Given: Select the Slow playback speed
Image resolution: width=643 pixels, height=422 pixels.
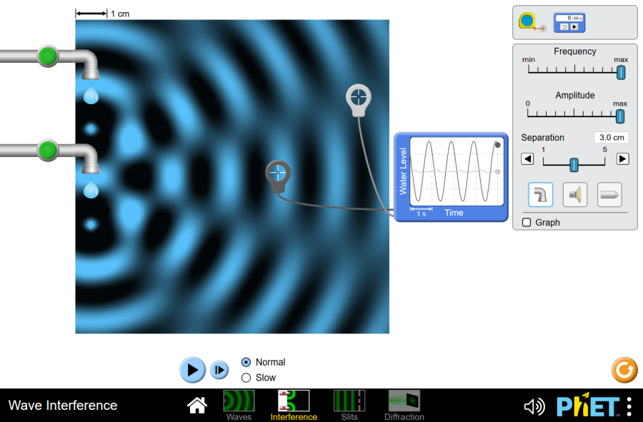Looking at the screenshot, I should [246, 377].
